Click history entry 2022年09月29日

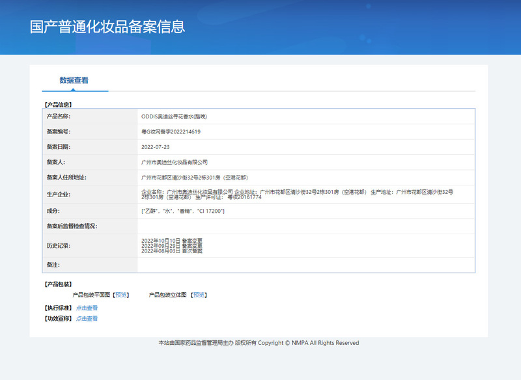tap(172, 245)
